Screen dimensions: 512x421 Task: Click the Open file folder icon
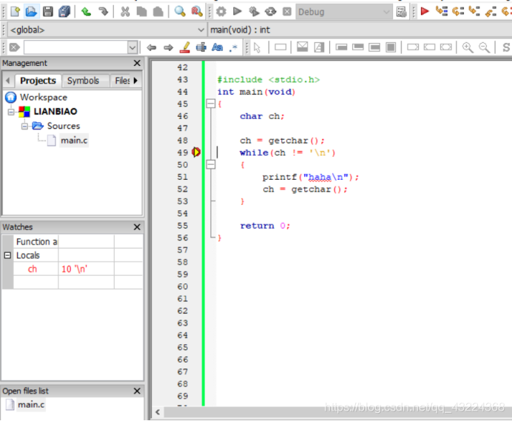[x=31, y=12]
